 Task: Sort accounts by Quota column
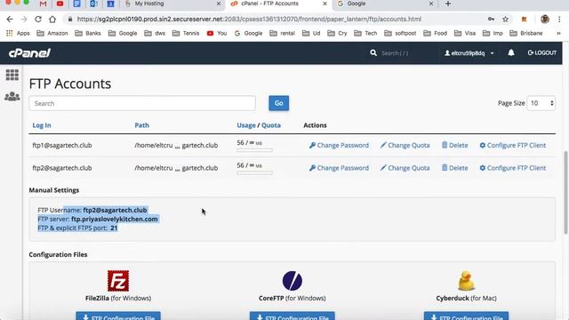pos(271,125)
